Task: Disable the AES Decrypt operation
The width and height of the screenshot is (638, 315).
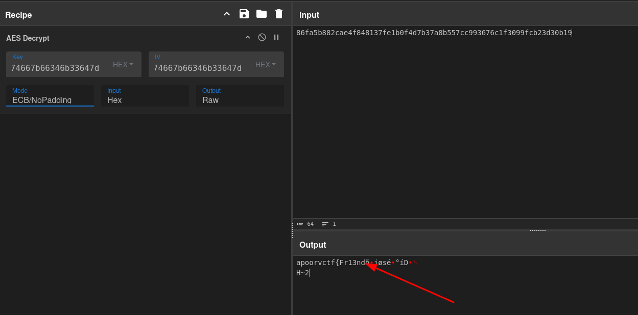Action: click(262, 37)
